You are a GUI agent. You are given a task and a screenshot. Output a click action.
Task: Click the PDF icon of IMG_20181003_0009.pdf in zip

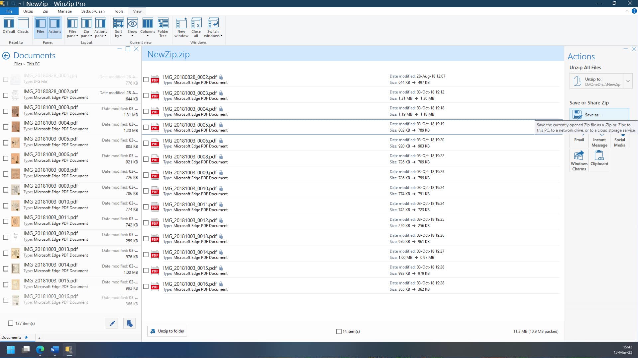pyautogui.click(x=155, y=175)
